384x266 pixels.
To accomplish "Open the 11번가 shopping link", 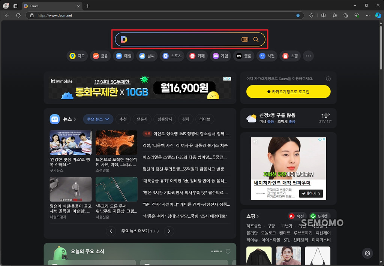I will point(286,226).
